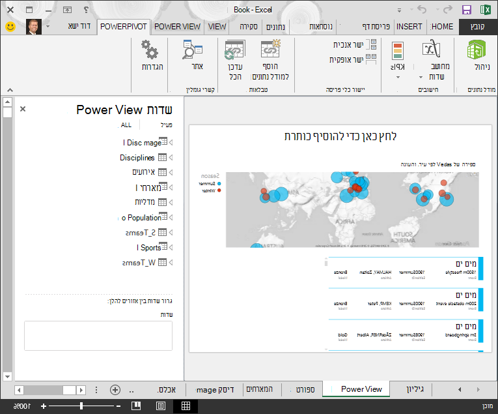
Task: Open the שדות מחושב dropdown arrow
Action: [421, 77]
